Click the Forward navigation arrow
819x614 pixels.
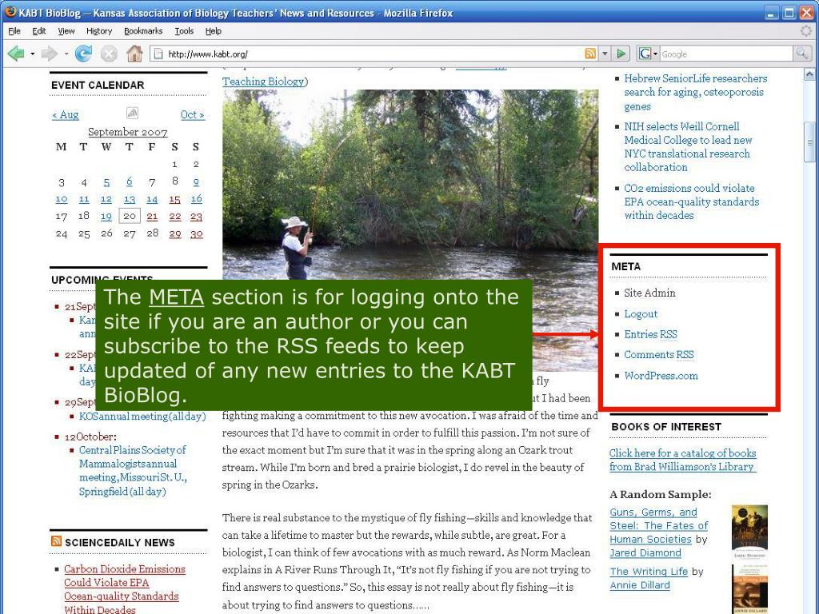point(49,54)
